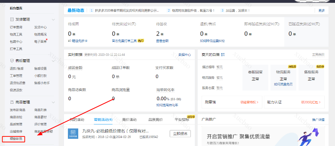Open the third news item 加运费，发顺丰

pos(238,10)
